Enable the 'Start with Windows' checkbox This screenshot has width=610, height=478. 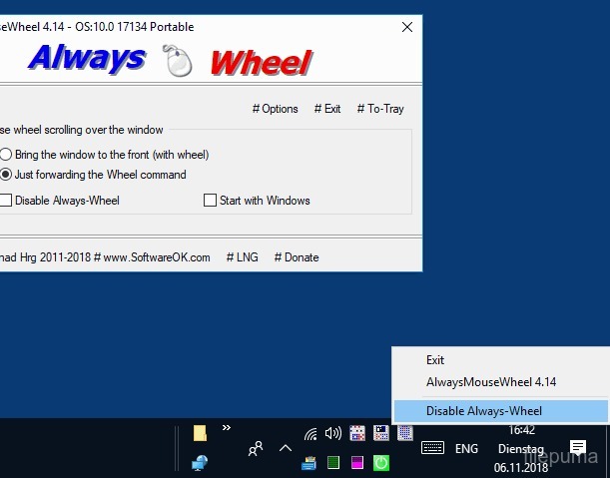[x=210, y=201]
